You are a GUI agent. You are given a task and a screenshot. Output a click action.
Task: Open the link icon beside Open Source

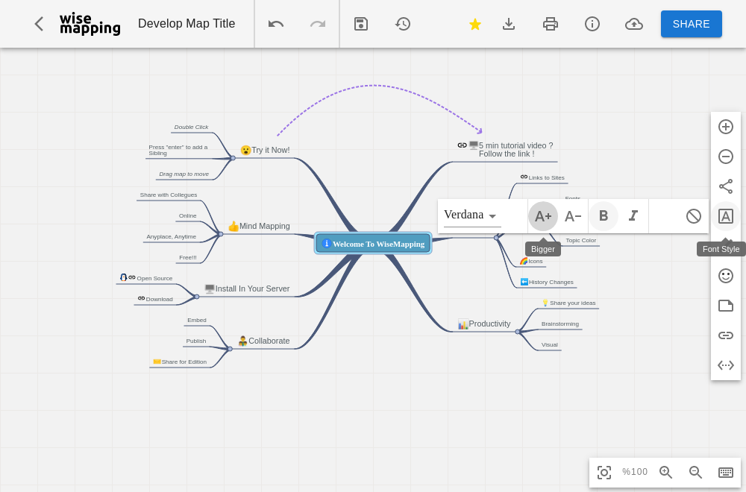coord(132,277)
